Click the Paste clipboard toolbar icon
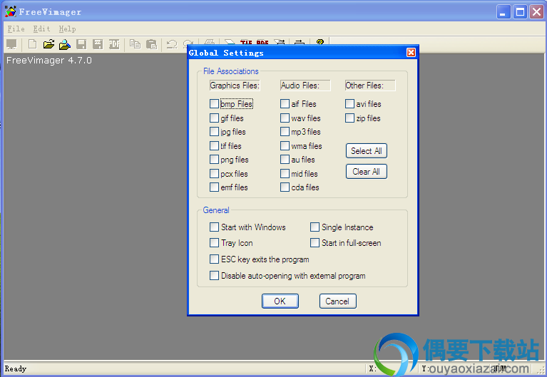Screen dimensions: 547x377 (x=151, y=44)
